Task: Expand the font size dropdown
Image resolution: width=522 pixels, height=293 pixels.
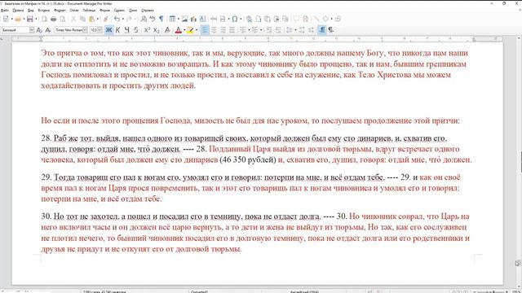Action: pos(100,30)
